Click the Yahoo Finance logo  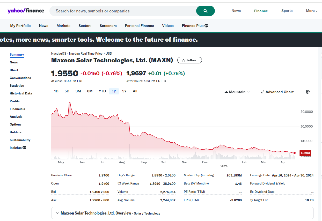(x=26, y=11)
